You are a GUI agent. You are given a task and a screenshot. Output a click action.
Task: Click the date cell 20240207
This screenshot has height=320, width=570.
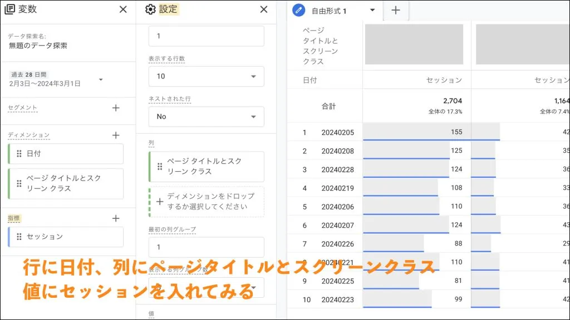pyautogui.click(x=338, y=226)
